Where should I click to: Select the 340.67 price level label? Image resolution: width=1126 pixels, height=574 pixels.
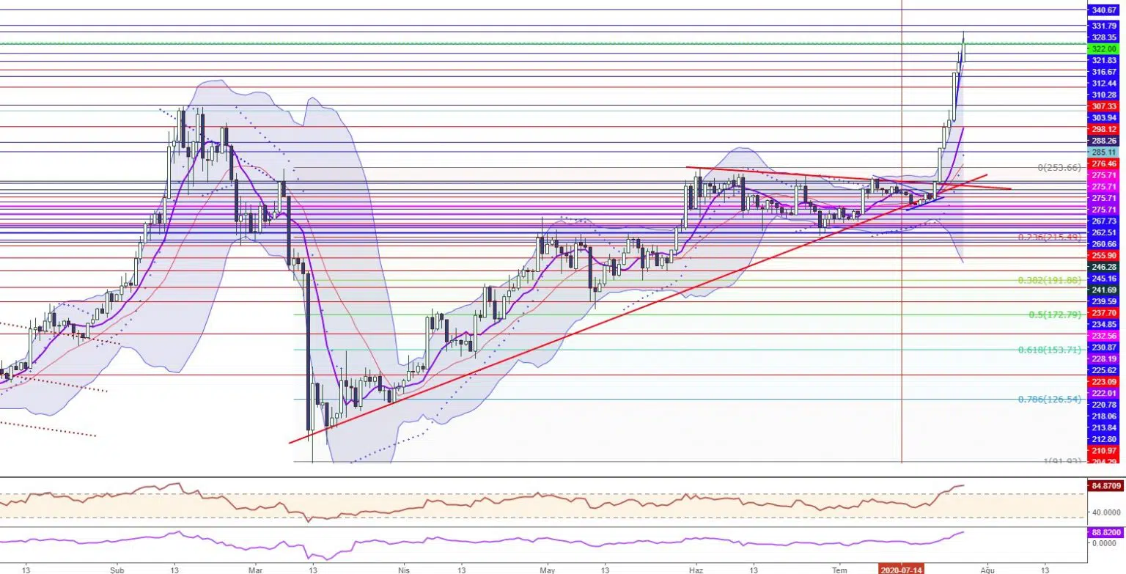point(1103,10)
